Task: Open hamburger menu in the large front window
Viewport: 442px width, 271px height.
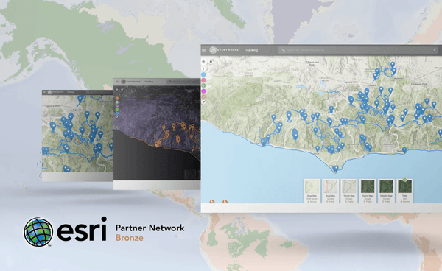Action: [x=204, y=50]
